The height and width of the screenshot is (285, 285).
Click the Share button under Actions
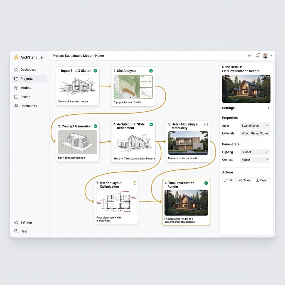pos(245,180)
